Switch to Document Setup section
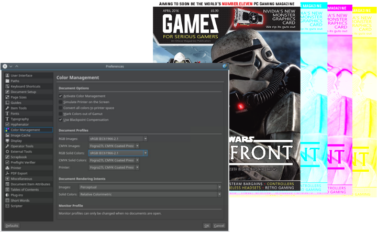 (x=24, y=92)
